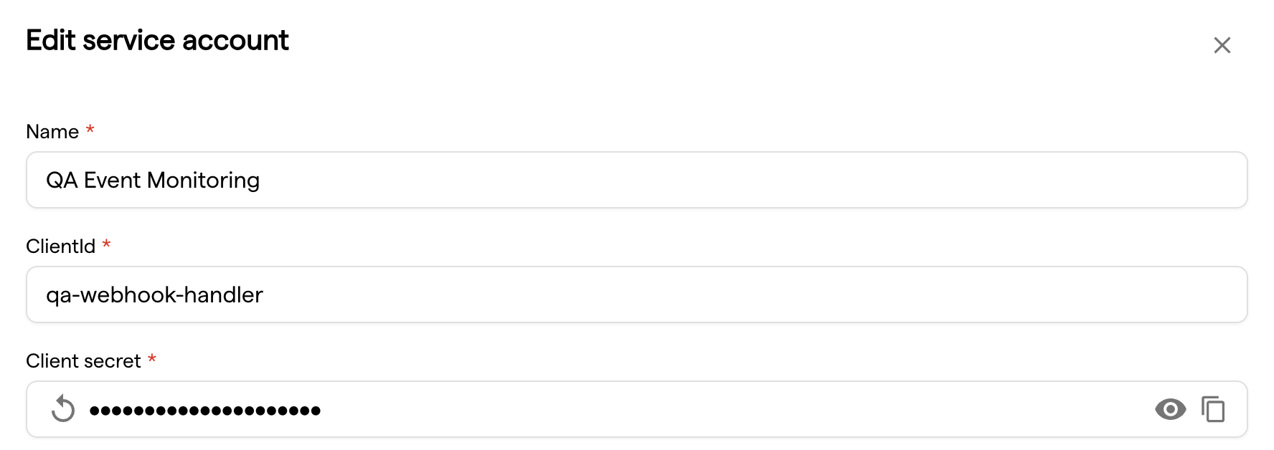The width and height of the screenshot is (1274, 450).
Task: Click the Client secret label
Action: point(83,361)
